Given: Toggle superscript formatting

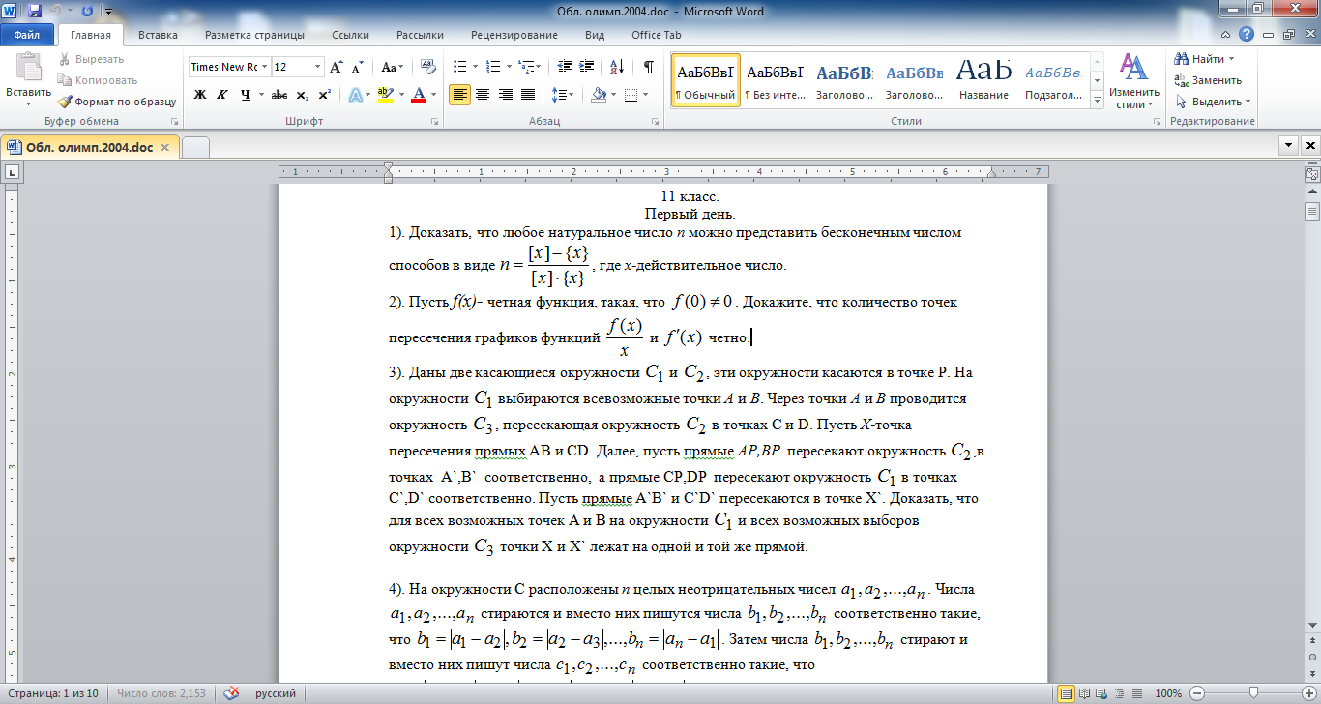Looking at the screenshot, I should click(324, 95).
